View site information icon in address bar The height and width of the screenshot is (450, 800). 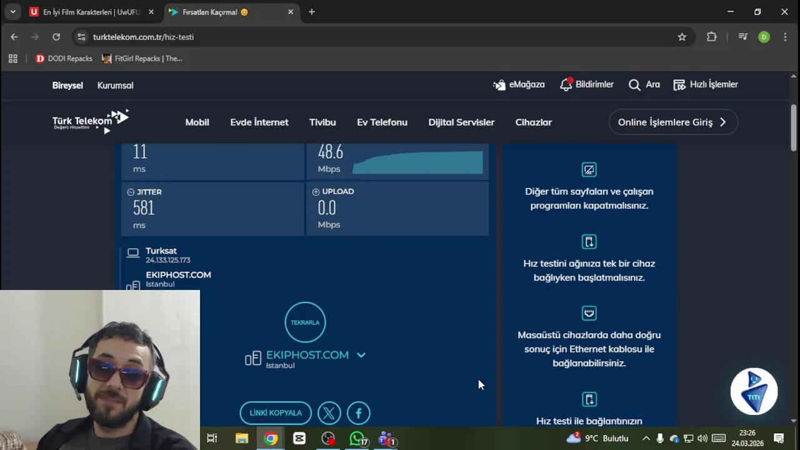click(81, 37)
